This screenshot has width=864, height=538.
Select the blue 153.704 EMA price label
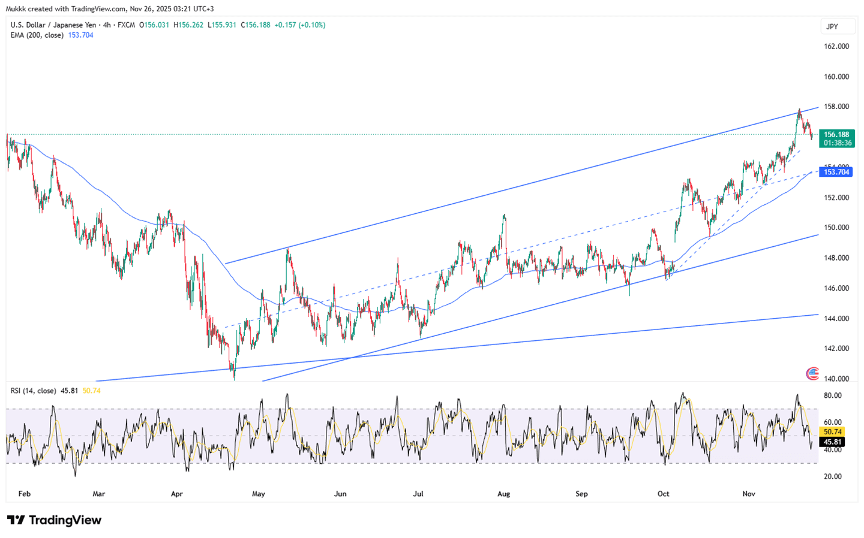pos(836,172)
